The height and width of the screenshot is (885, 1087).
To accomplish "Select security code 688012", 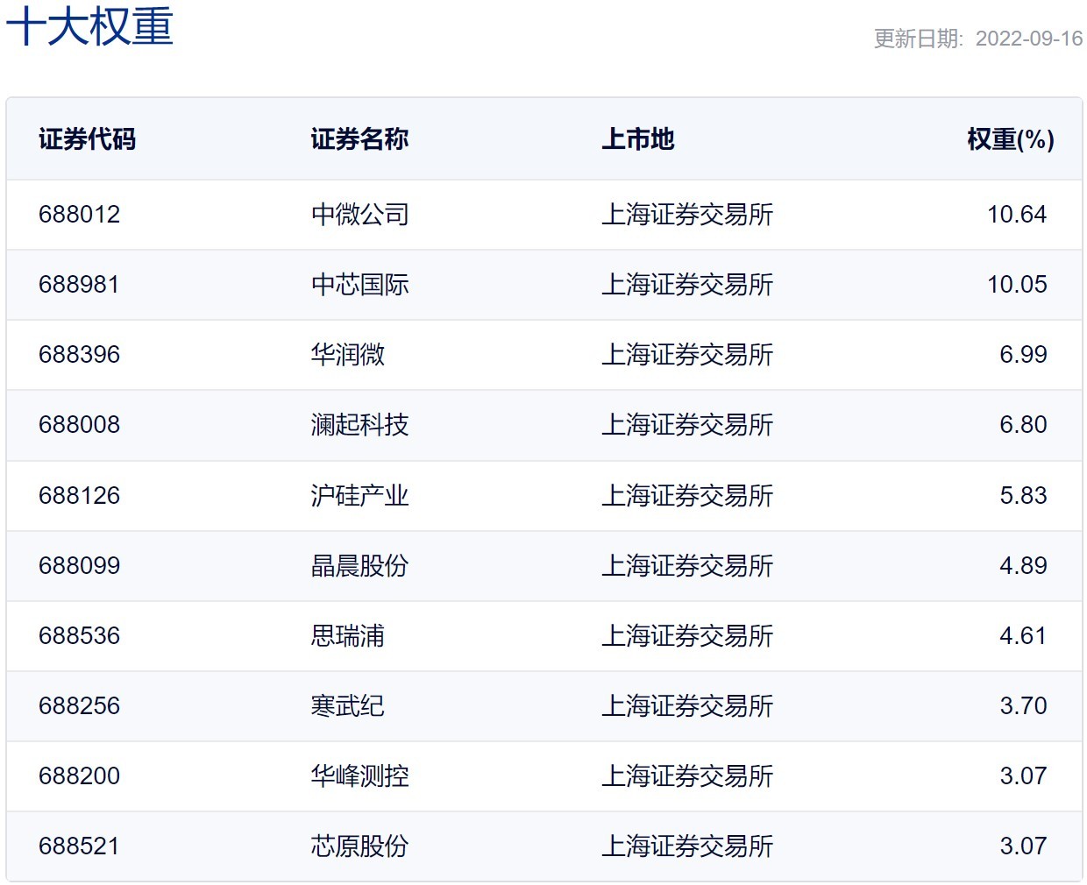I will click(x=79, y=215).
